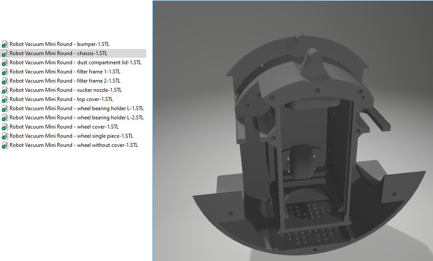The height and width of the screenshot is (261, 433).
Task: Click the file icon for filter frame 1-1.STL
Action: 5,72
